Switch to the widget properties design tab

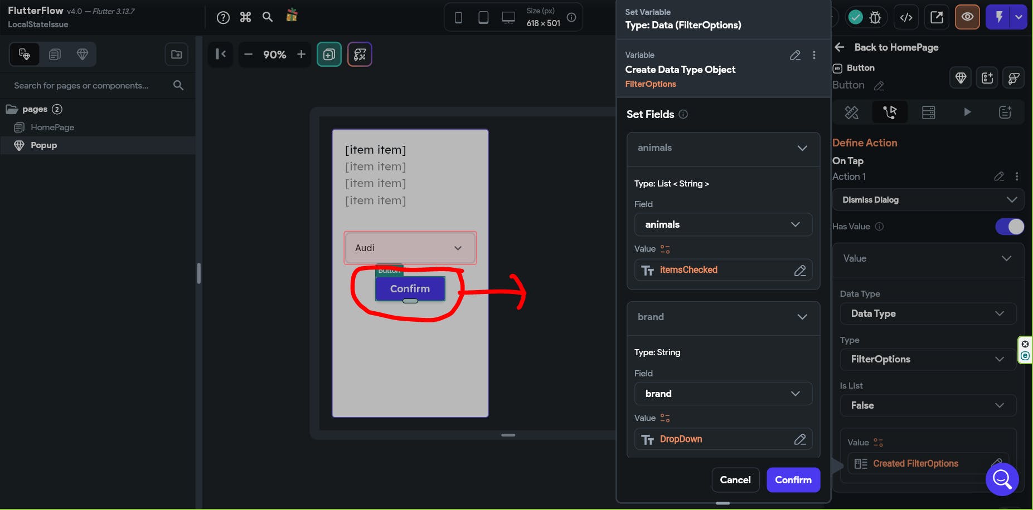(x=851, y=112)
